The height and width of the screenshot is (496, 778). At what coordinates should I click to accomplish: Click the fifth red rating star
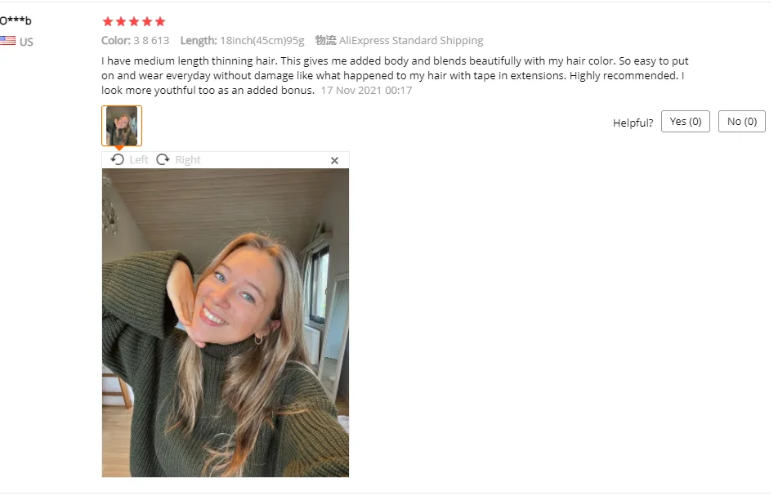point(160,21)
